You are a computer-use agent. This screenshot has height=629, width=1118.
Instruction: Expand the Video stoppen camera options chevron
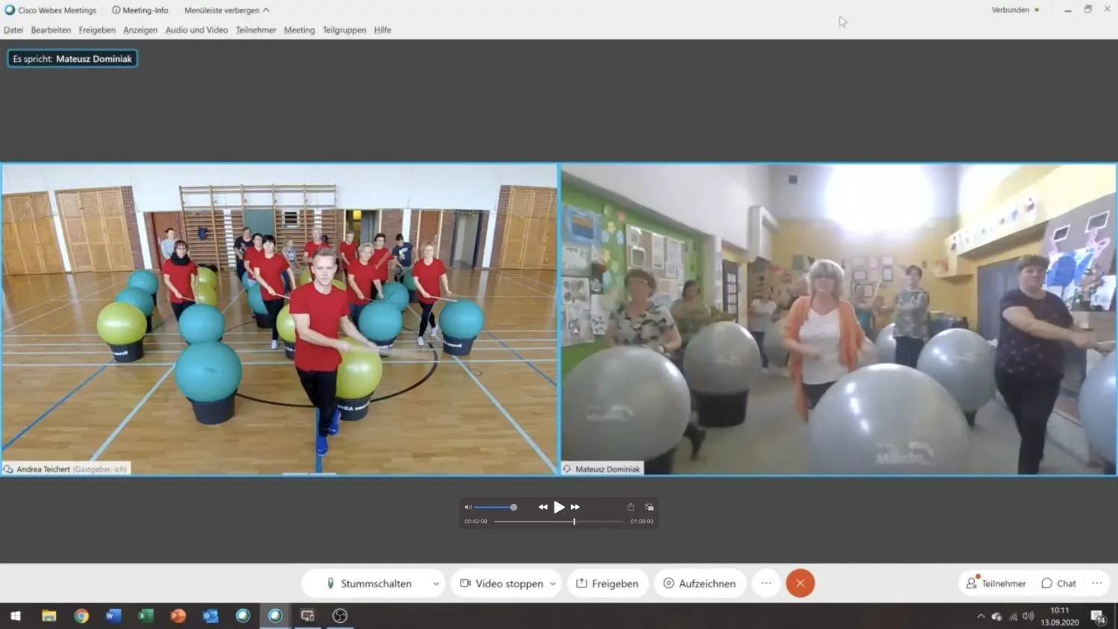tap(552, 583)
